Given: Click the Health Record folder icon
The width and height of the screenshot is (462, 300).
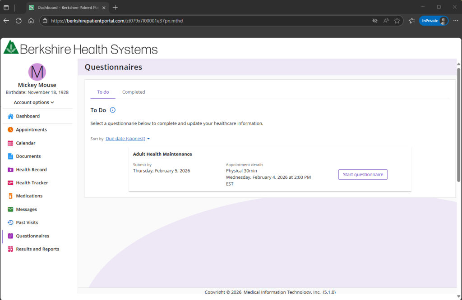Looking at the screenshot, I should (10, 170).
